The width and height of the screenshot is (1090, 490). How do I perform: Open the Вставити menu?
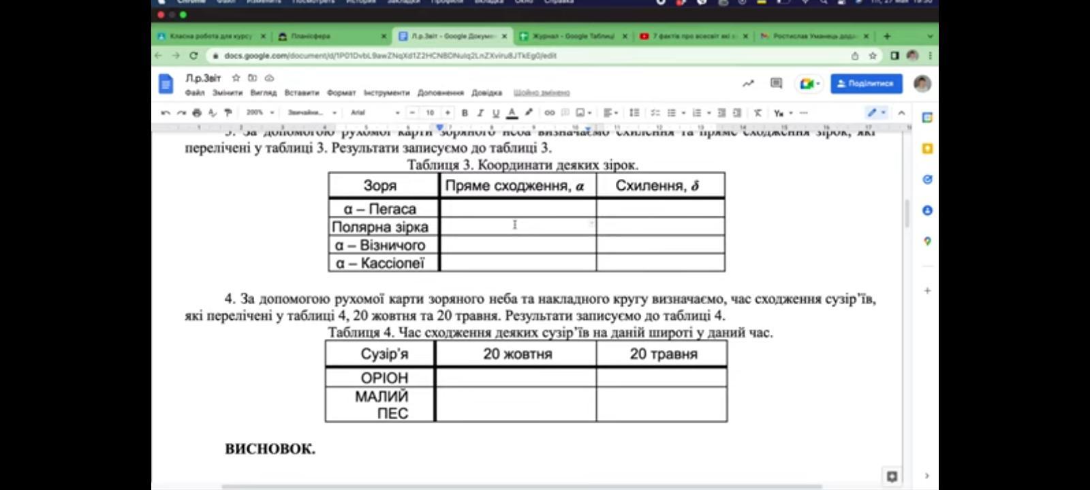tap(301, 93)
